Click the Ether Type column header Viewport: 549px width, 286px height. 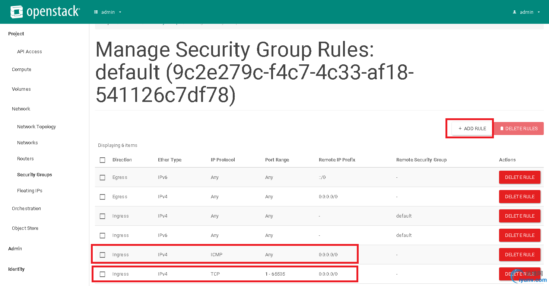point(169,160)
